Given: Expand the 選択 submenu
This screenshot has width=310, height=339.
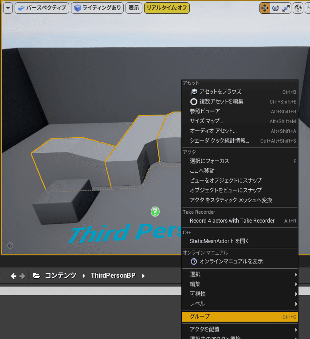Looking at the screenshot, I should point(240,275).
